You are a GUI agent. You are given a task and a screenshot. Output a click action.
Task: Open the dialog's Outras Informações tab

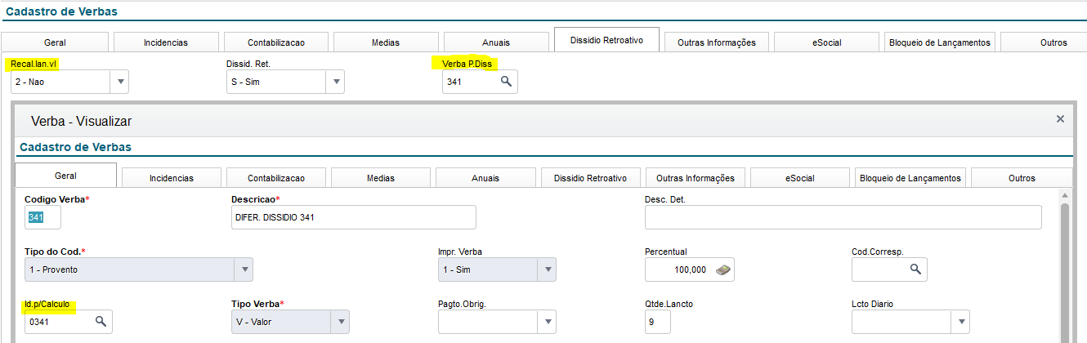point(695,178)
